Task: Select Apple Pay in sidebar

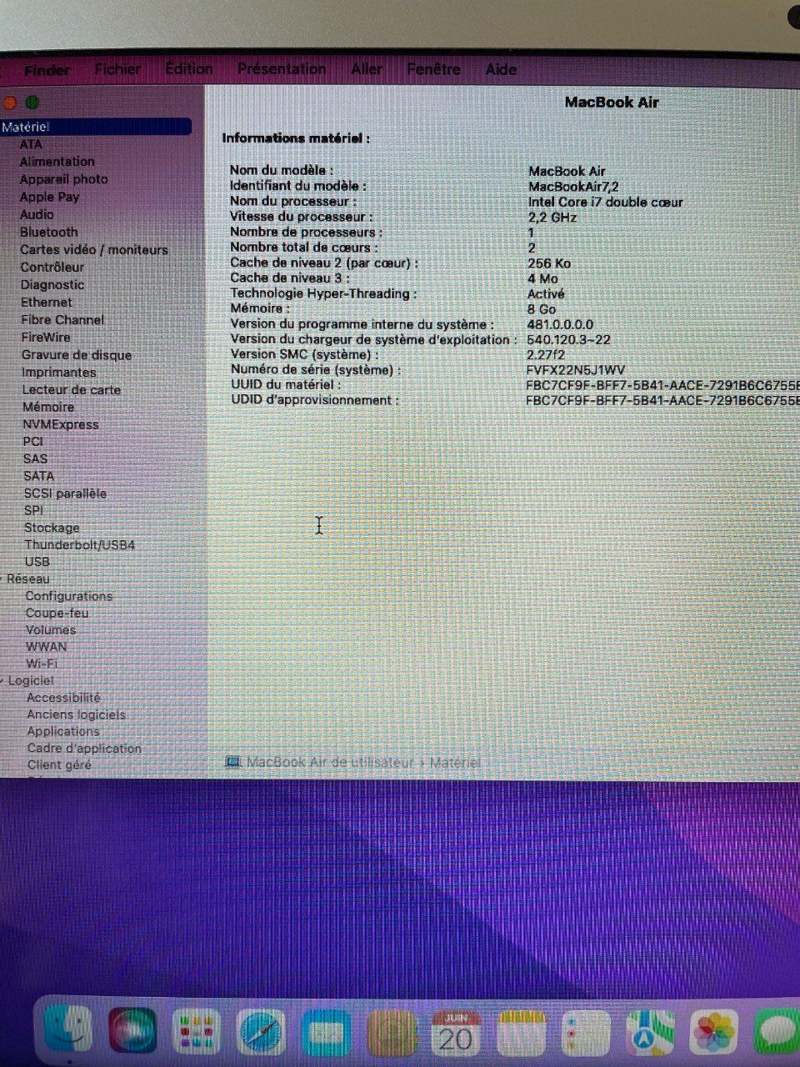Action: [x=50, y=197]
